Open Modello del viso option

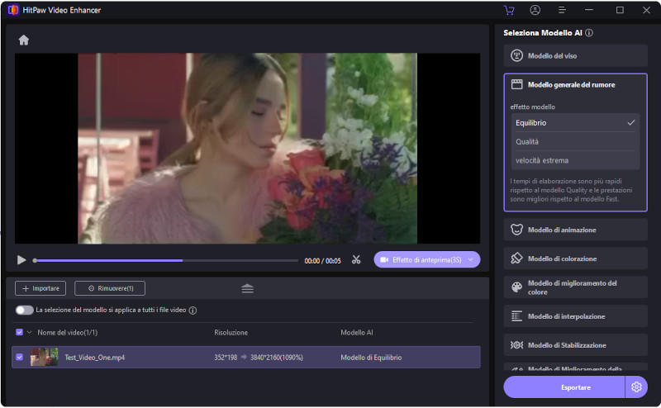[x=575, y=55]
